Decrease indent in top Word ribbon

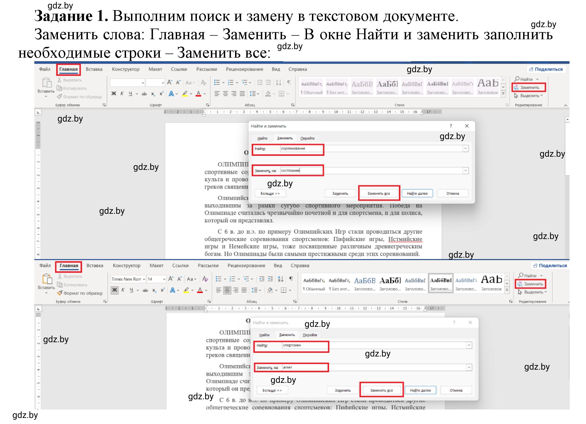tap(260, 82)
